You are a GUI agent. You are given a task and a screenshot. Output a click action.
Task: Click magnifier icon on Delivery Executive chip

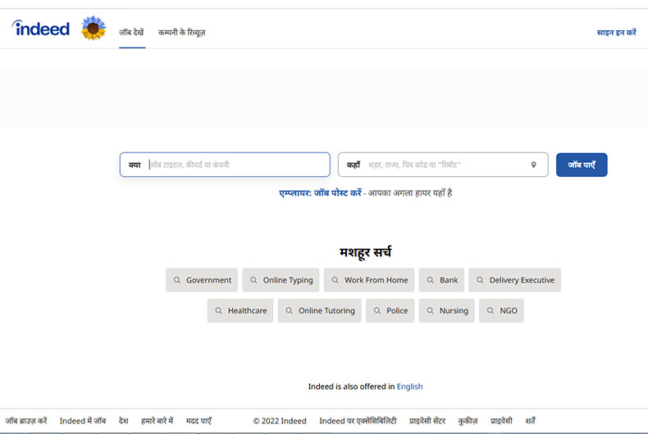tap(480, 280)
